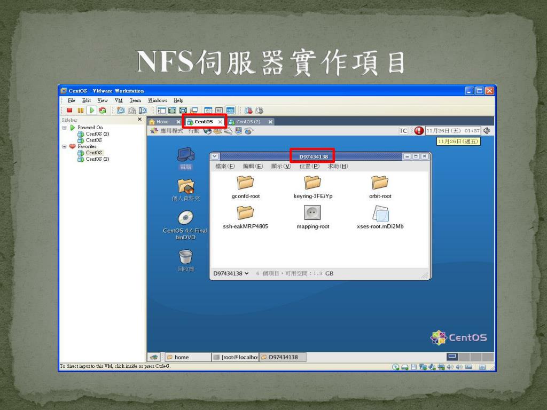Suspend the VM using yellow pause icon
Screen dimensions: 547x410
point(81,110)
